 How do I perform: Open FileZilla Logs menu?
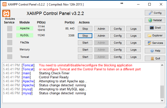[134, 43]
